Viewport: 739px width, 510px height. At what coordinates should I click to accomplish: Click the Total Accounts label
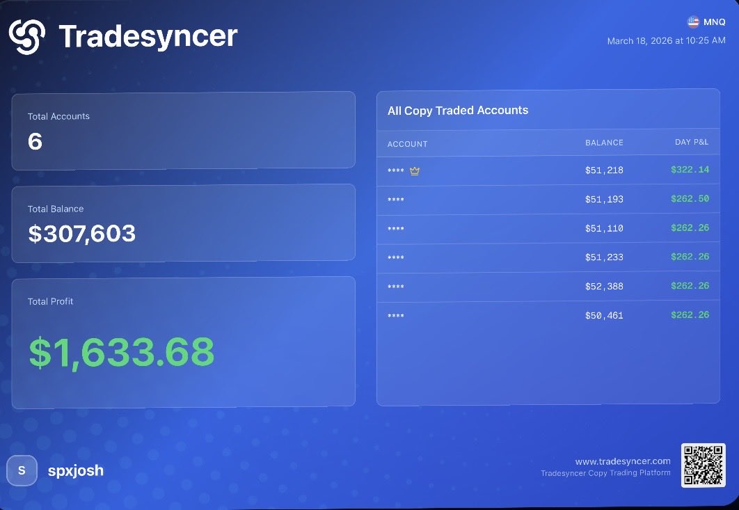click(x=58, y=116)
